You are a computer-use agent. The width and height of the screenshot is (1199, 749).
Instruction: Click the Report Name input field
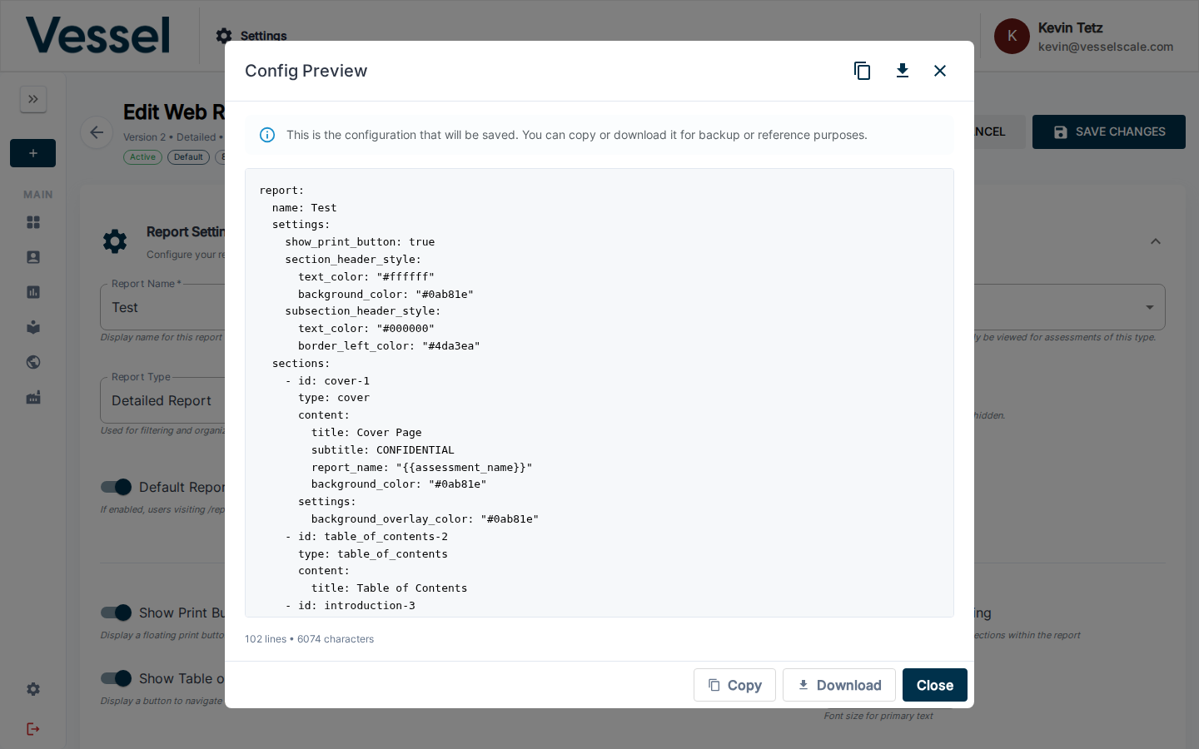[x=162, y=307]
